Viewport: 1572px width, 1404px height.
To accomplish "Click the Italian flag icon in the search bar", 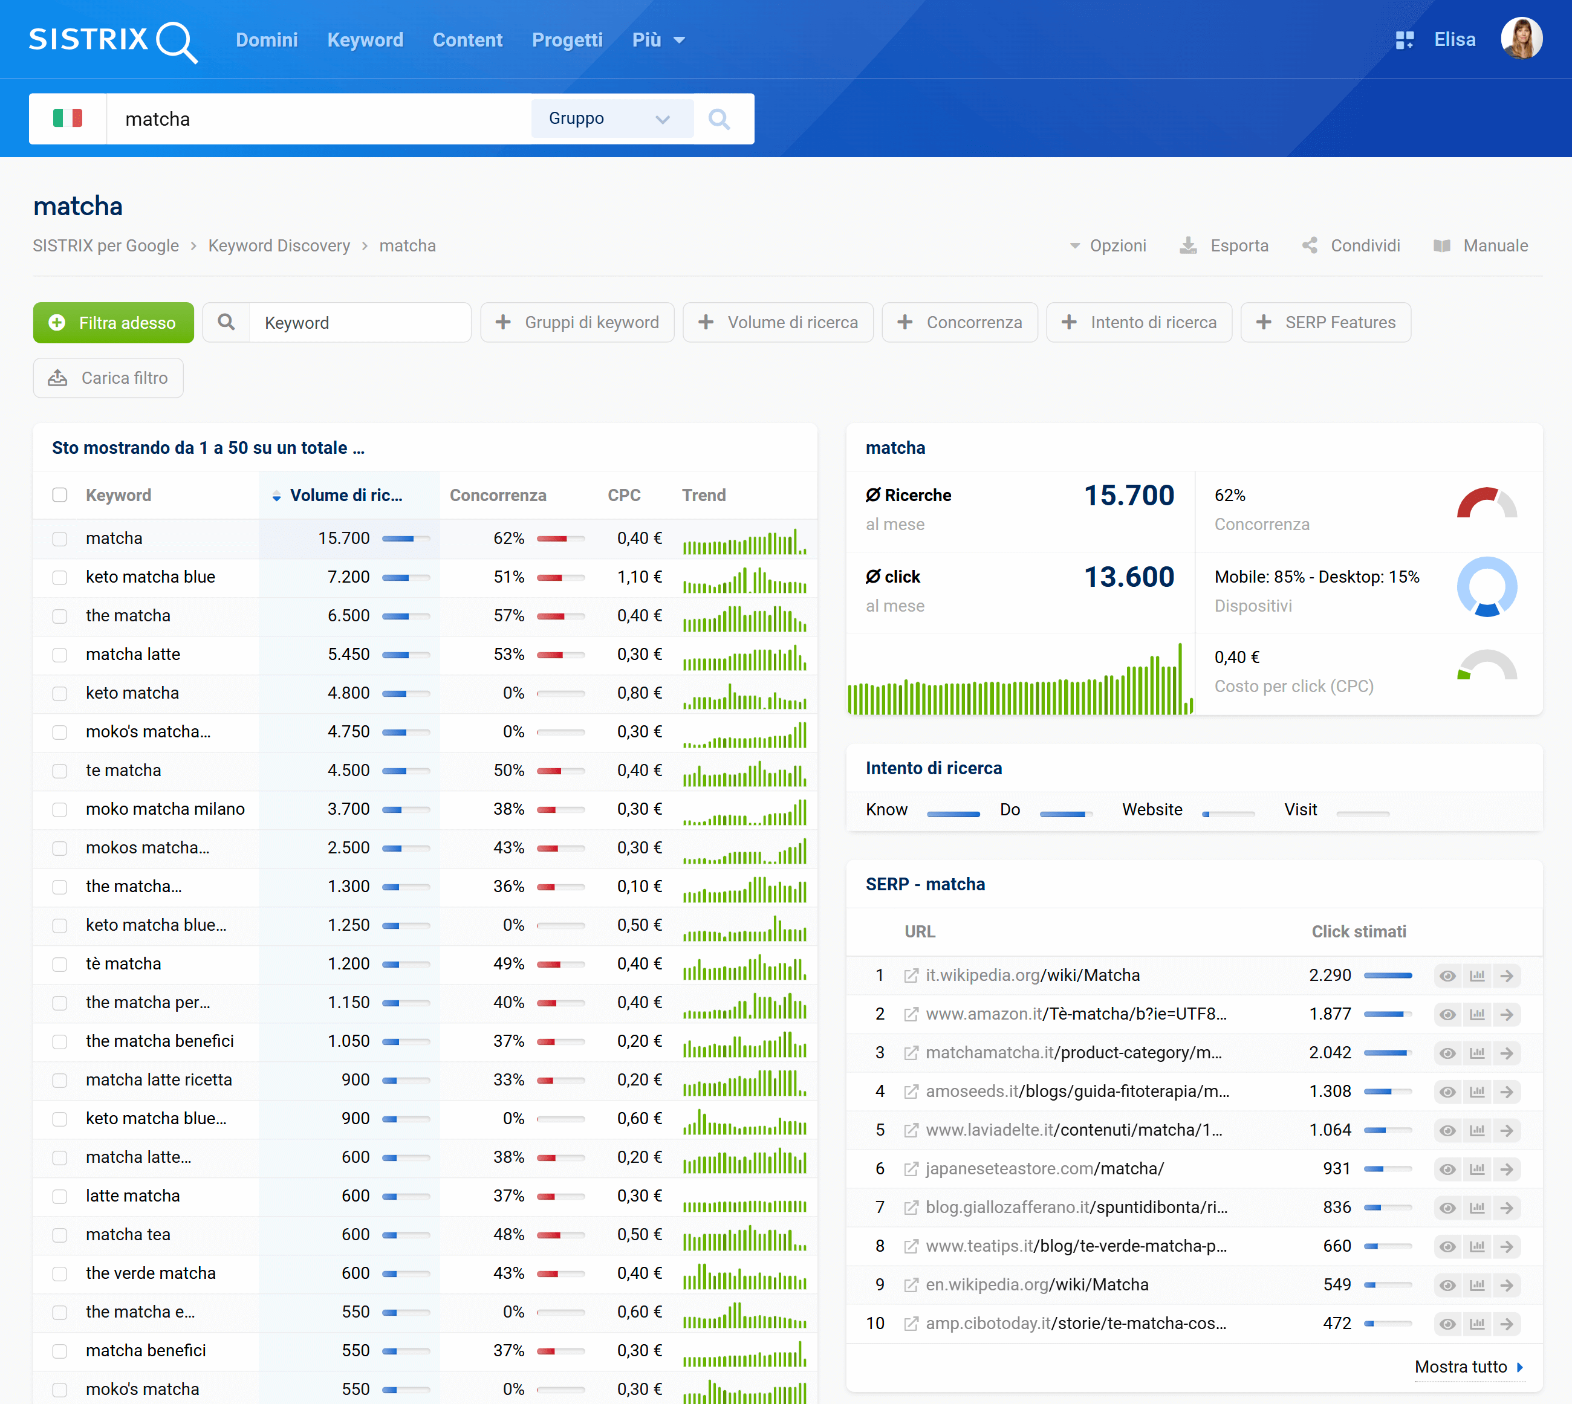I will click(67, 118).
